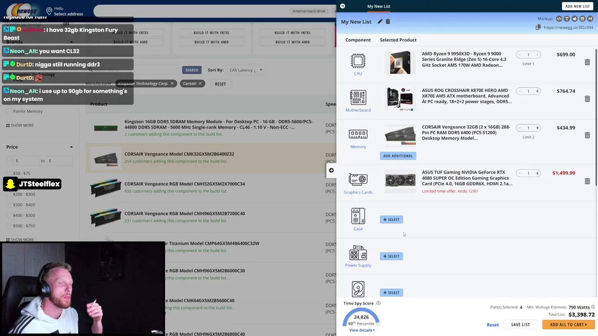
Task: Copy the newegg.io share link icon
Action: coord(538,28)
